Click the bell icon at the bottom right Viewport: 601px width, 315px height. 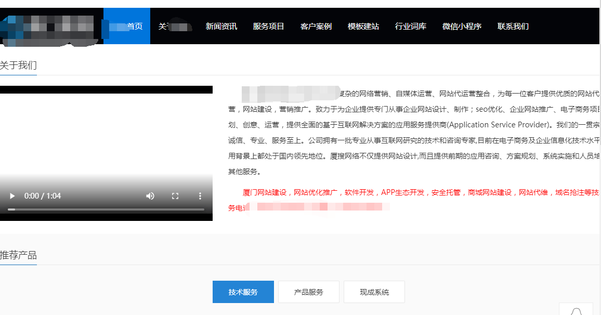576,311
